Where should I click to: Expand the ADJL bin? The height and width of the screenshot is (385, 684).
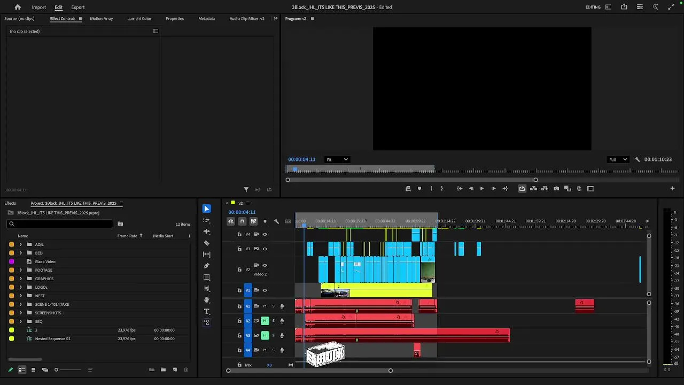coord(21,244)
